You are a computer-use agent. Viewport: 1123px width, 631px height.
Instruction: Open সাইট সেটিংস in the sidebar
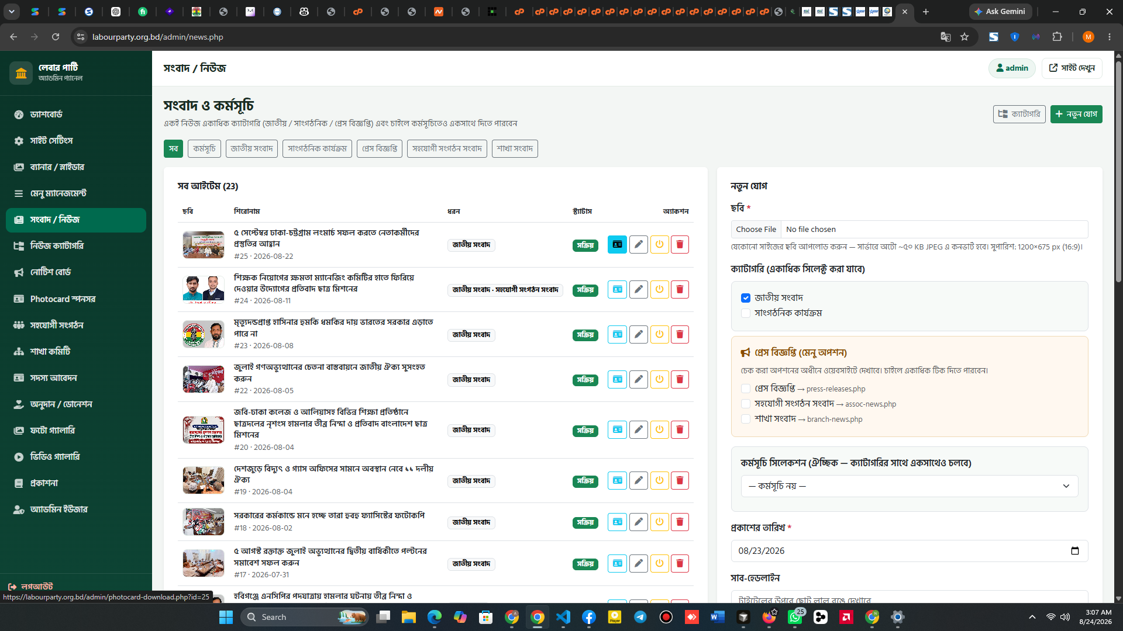coord(76,141)
